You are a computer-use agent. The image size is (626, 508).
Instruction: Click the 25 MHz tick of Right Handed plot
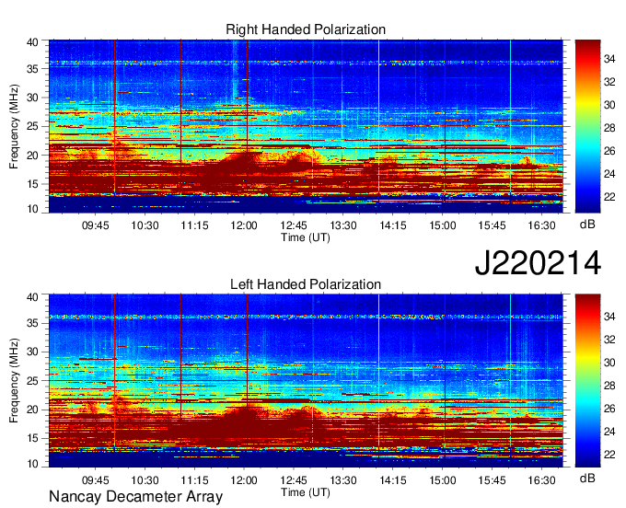[32, 126]
